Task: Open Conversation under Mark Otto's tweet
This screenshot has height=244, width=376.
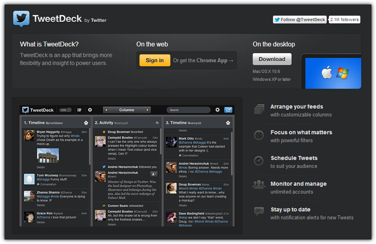Action: [189, 156]
